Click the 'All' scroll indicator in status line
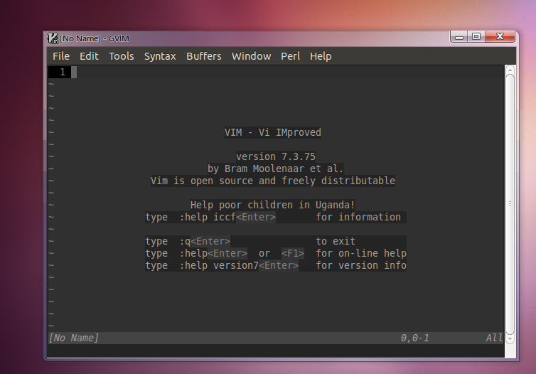This screenshot has height=374, width=536. click(494, 338)
